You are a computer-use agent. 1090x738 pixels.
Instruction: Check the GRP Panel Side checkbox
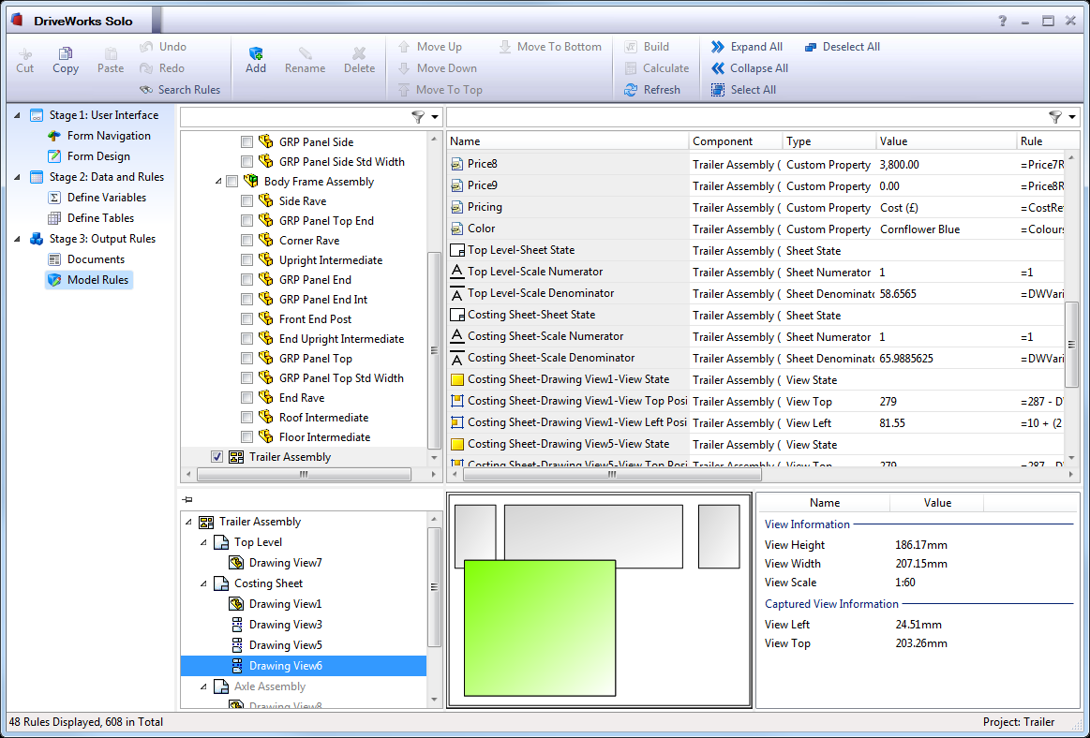246,141
